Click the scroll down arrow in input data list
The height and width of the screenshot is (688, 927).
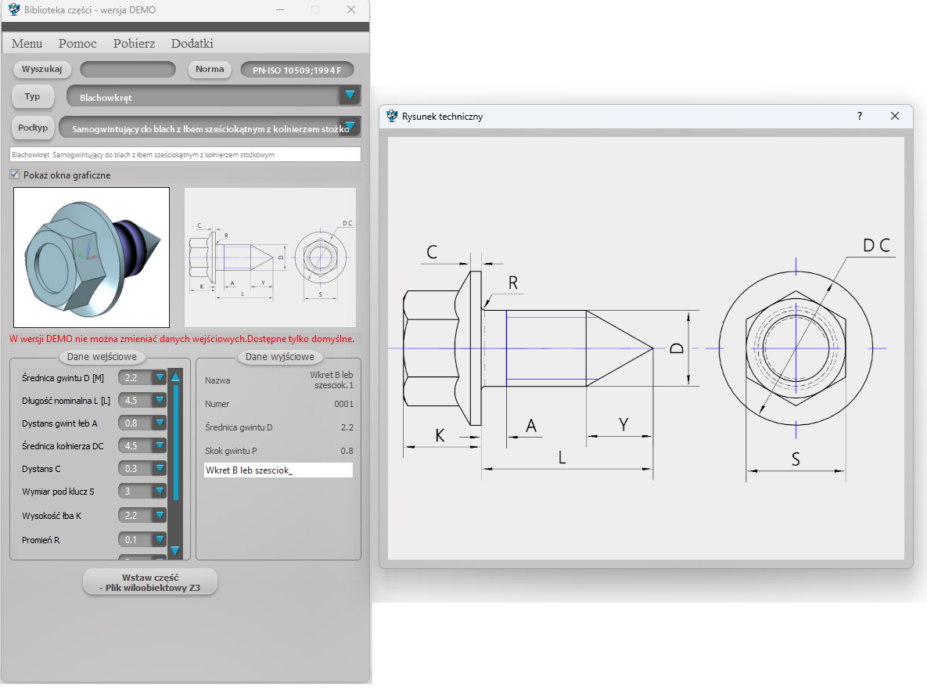[175, 549]
